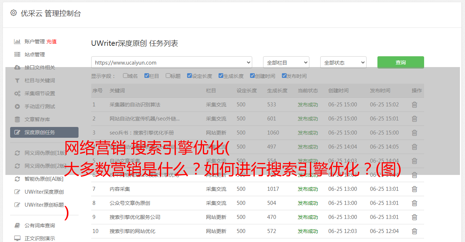Click the red 充值 link
465x242 pixels.
tap(51, 41)
